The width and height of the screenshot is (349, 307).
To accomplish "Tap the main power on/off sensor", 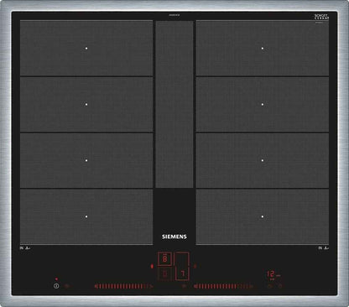I will [x=56, y=286].
